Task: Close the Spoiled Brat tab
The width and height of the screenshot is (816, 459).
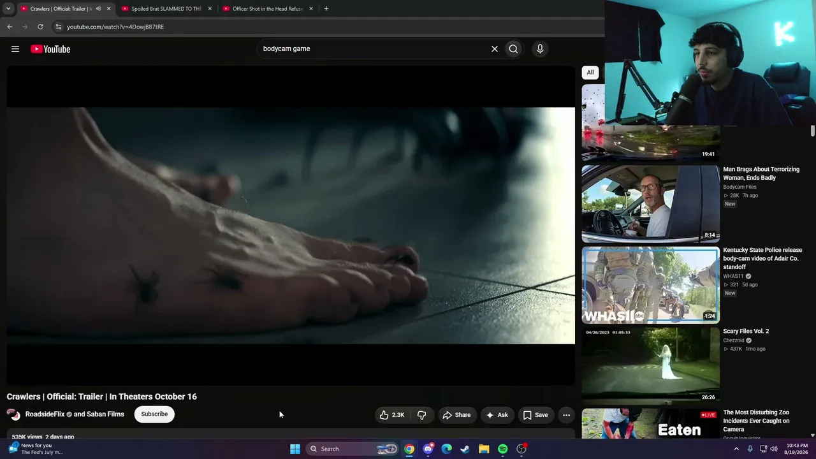Action: pos(210,9)
